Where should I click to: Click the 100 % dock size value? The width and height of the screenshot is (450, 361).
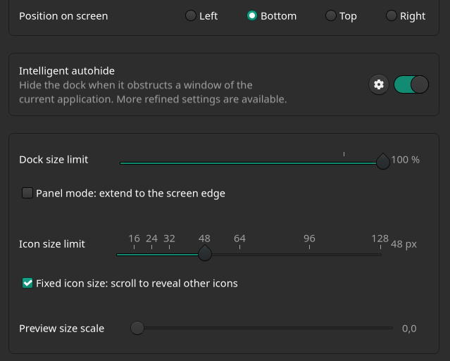tap(405, 160)
